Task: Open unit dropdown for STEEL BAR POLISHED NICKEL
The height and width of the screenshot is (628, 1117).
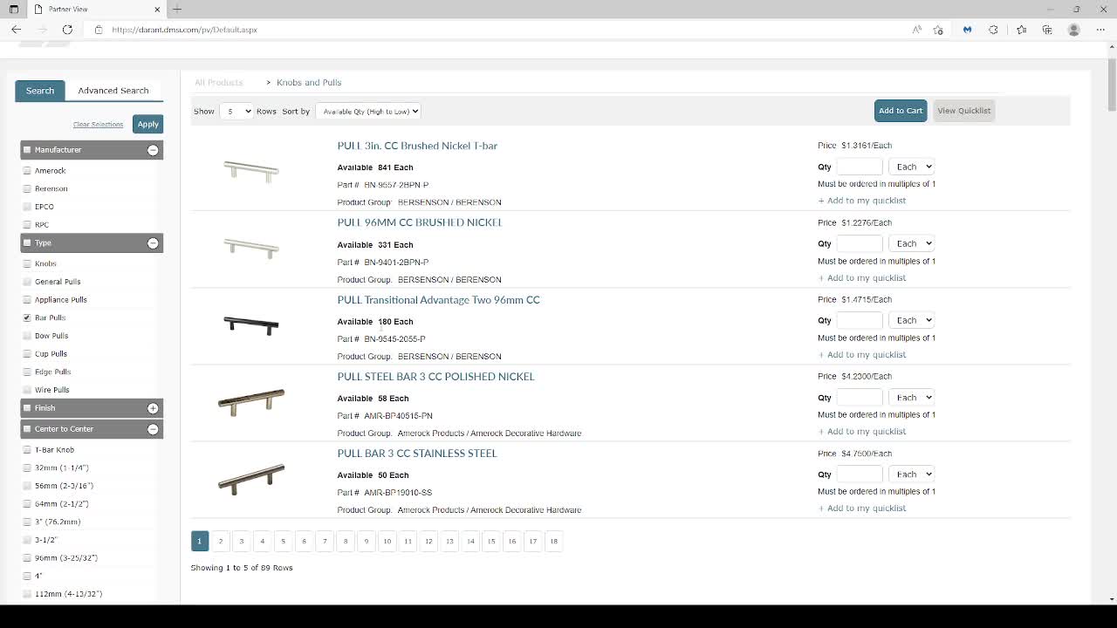Action: [x=911, y=397]
